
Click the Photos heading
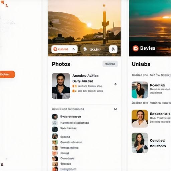pos(61,64)
